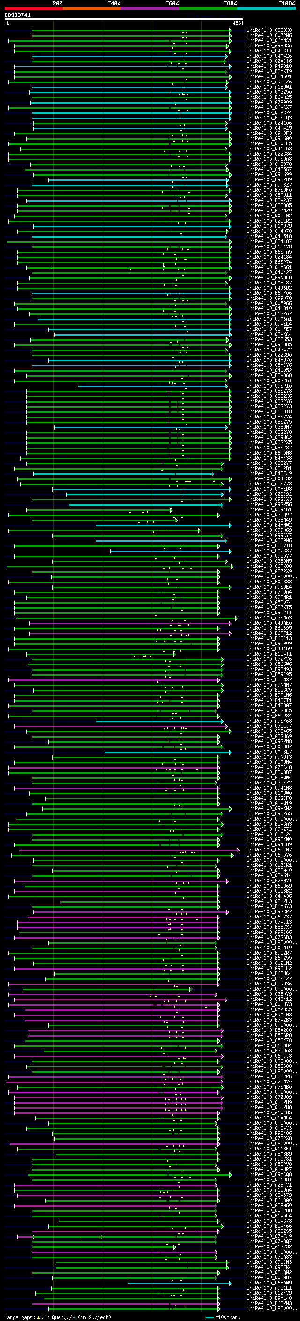300x1321 pixels.
Task: Select hit label UniRef100_P10979
Action: click(x=269, y=226)
